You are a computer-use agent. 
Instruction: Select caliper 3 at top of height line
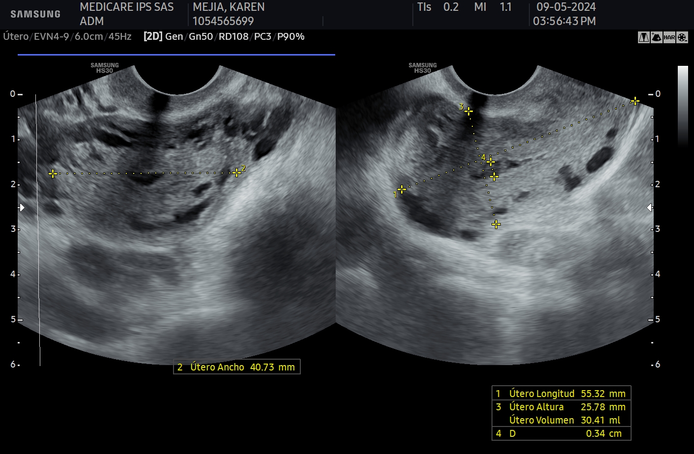click(x=468, y=112)
